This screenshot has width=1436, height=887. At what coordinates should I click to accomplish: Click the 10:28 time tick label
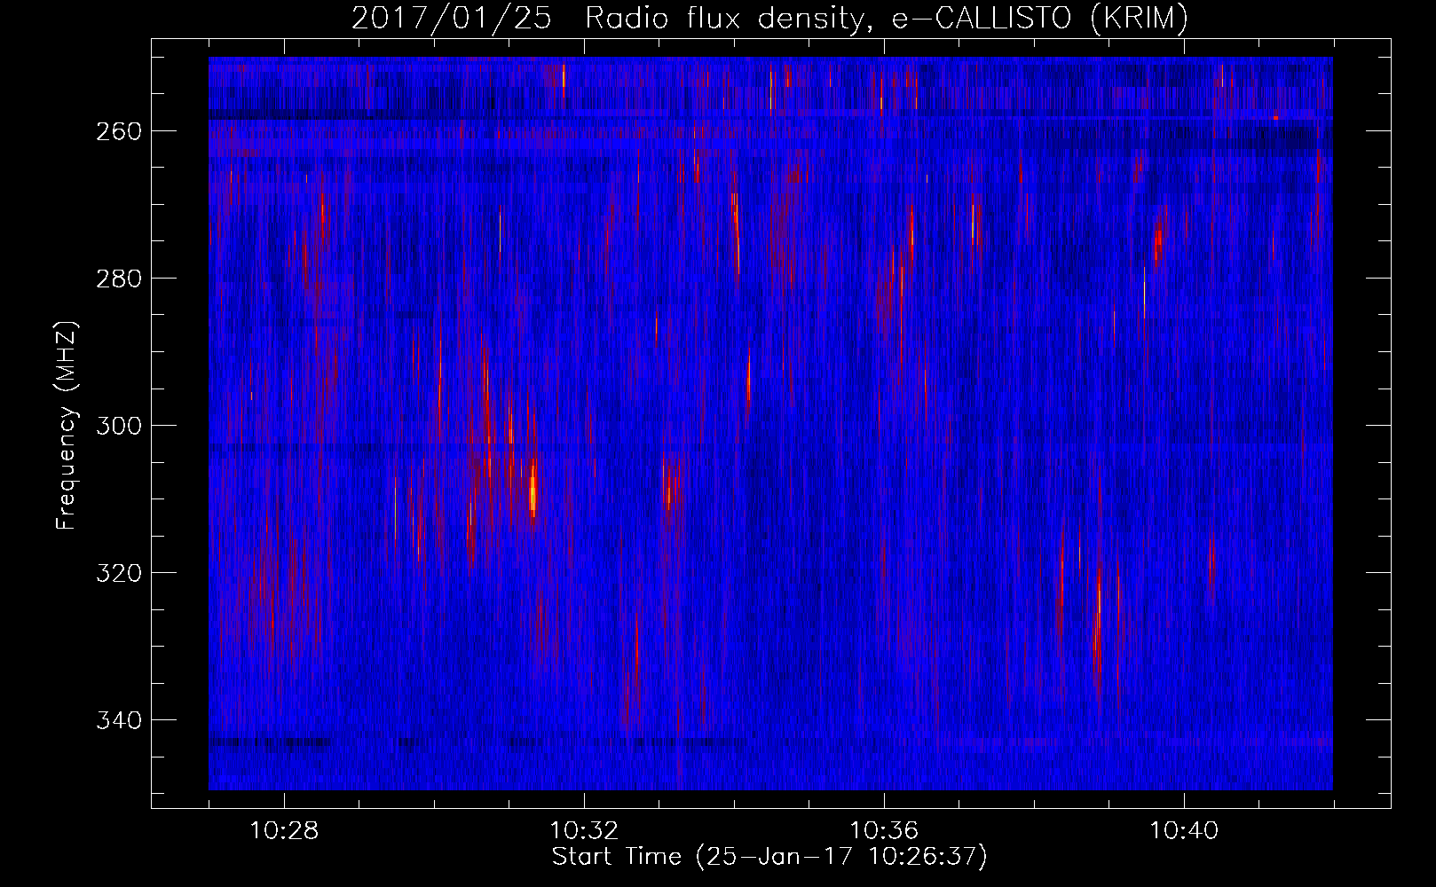284,831
